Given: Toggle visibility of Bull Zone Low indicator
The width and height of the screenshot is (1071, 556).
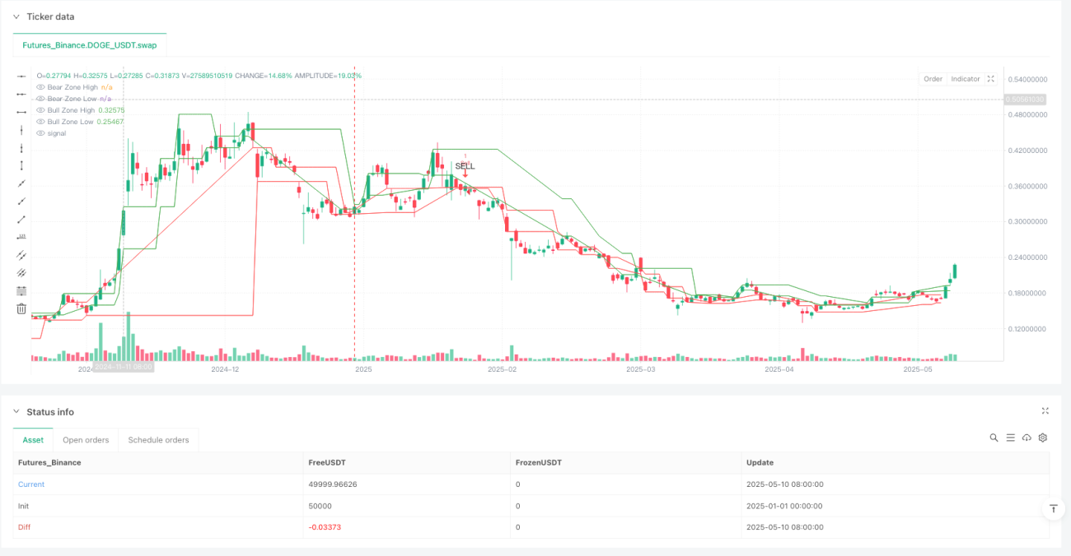Looking at the screenshot, I should [40, 122].
